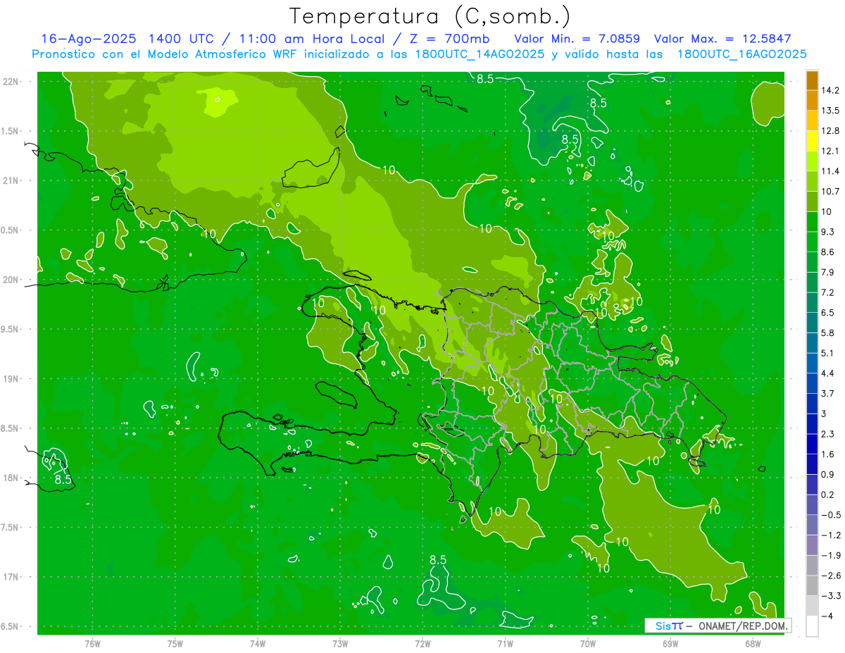
Task: Click the blue swatch between 4.4 and 3.7
Action: (x=812, y=383)
